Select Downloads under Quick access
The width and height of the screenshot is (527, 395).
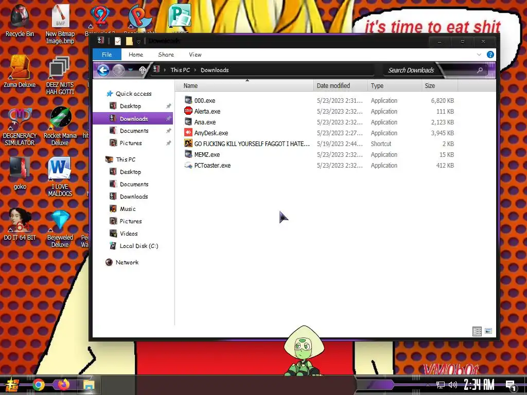133,119
